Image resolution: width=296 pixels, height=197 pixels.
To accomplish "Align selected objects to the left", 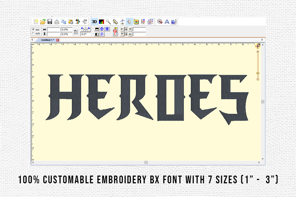I will 122,29.
